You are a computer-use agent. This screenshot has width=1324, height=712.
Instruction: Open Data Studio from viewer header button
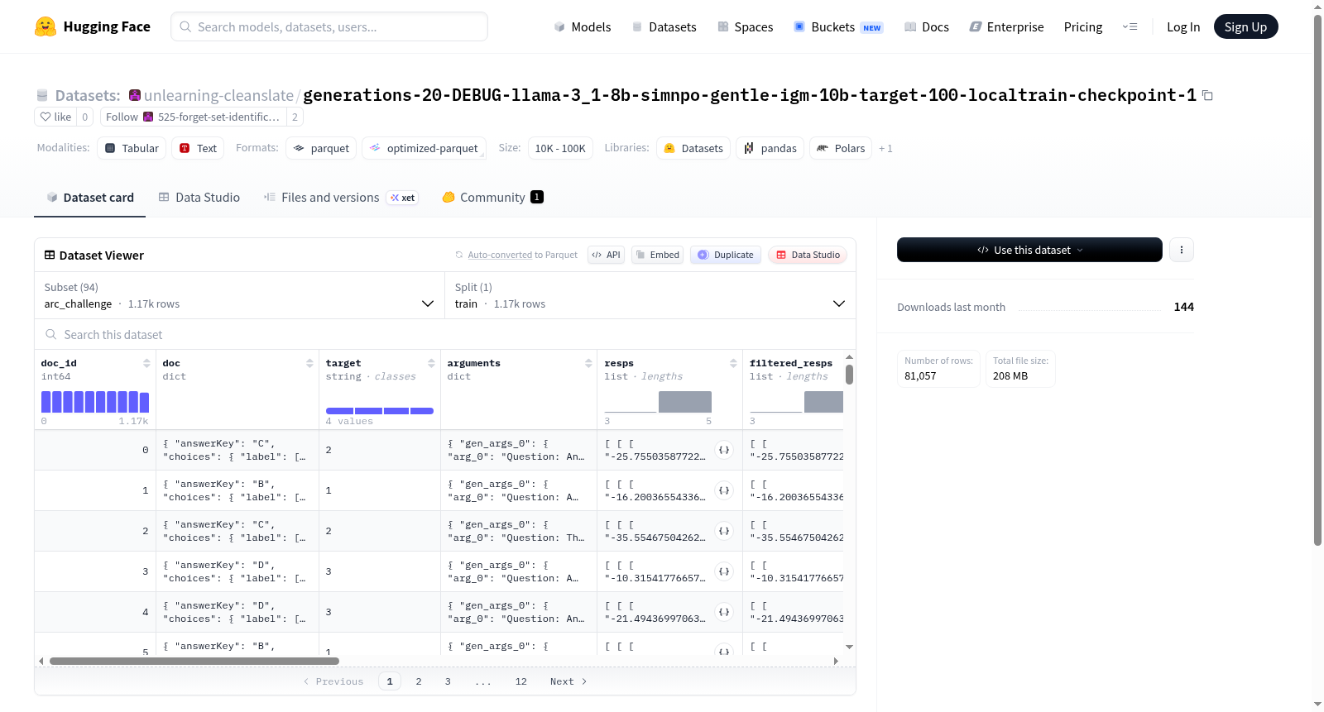tap(808, 255)
